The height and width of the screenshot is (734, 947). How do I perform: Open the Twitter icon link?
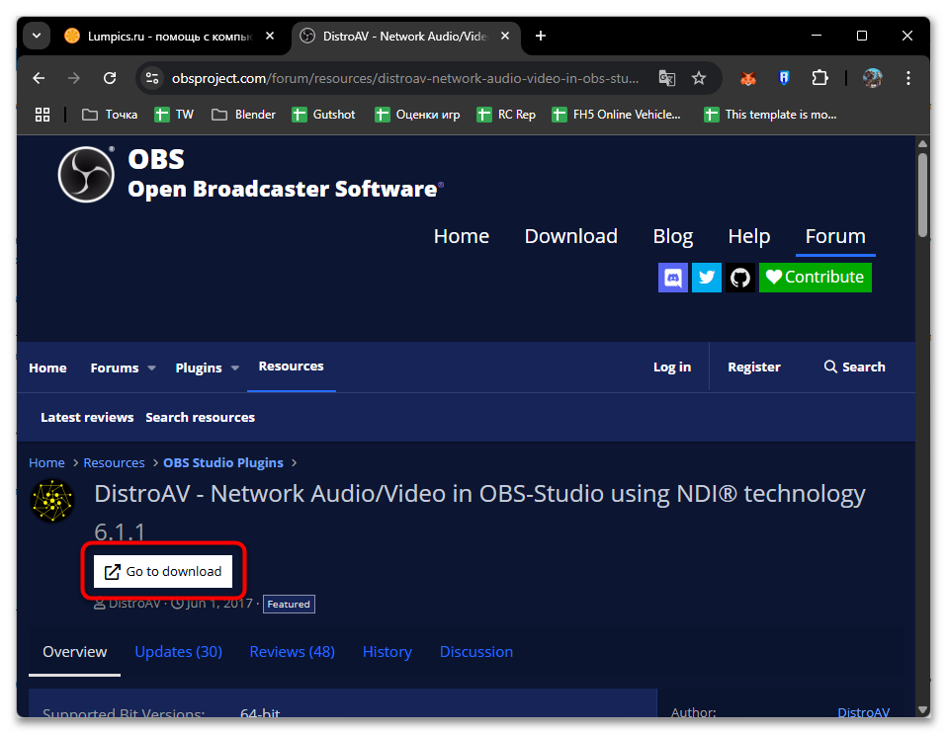point(706,278)
